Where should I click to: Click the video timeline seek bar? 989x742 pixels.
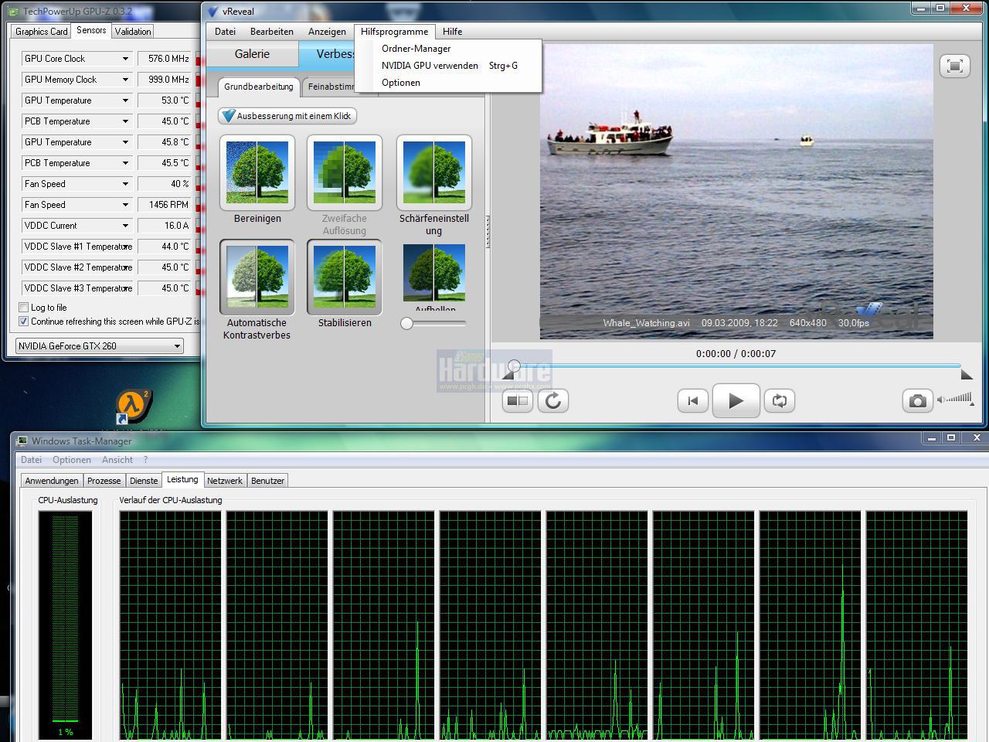point(737,366)
